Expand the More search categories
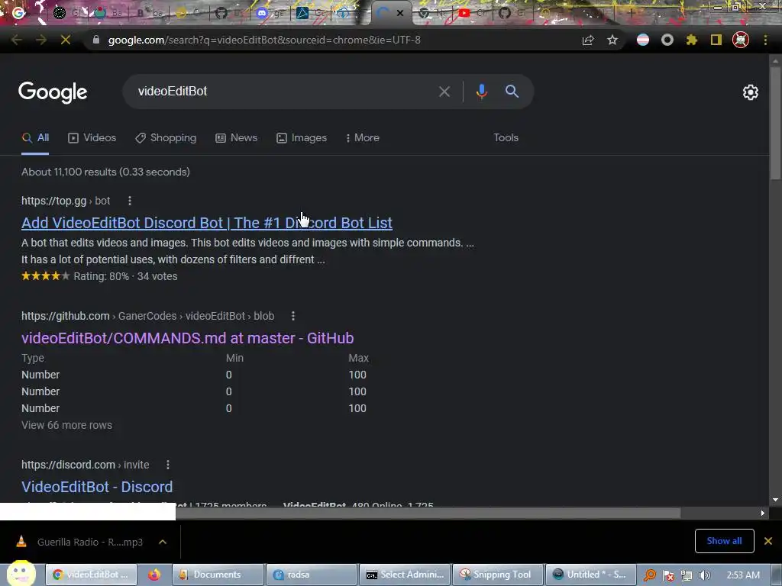This screenshot has width=782, height=586. click(363, 138)
